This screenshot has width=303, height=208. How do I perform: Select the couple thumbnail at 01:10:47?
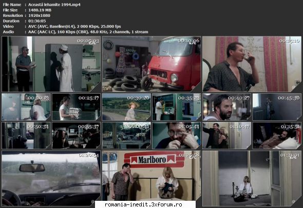[x=227, y=136]
